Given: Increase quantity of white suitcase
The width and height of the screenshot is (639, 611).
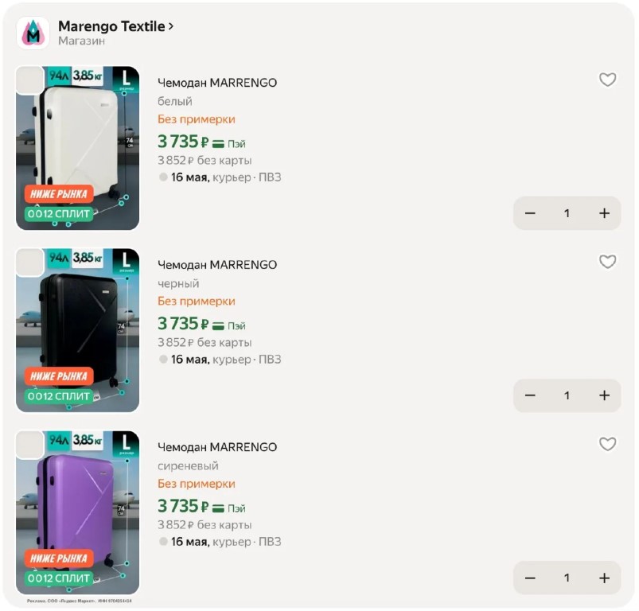Looking at the screenshot, I should pos(604,213).
